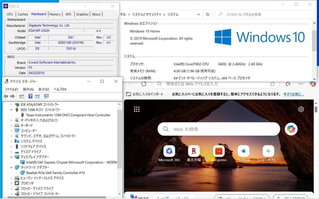Collapse ネットワーク アダプター node

pyautogui.click(x=11, y=167)
